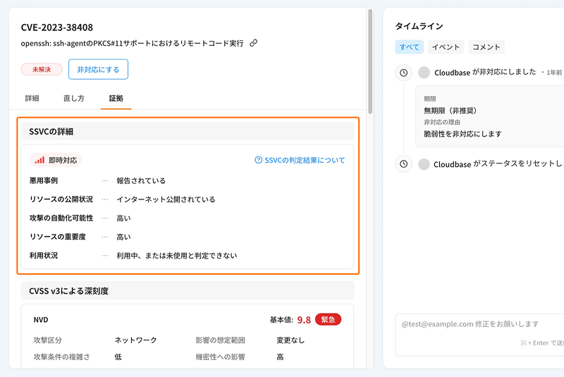This screenshot has width=564, height=377.
Task: Click the 1年前 timestamp in timeline
Action: click(x=554, y=73)
